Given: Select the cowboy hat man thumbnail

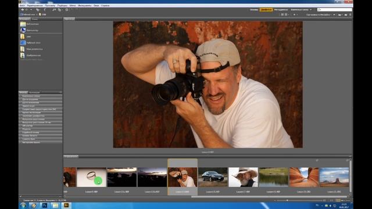Looking at the screenshot, I should 243,178.
